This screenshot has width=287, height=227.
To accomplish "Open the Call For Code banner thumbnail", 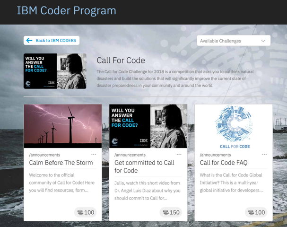I will 55,71.
